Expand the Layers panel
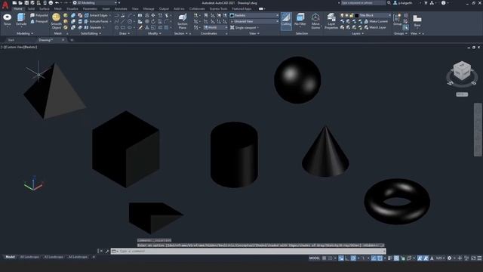 click(357, 33)
